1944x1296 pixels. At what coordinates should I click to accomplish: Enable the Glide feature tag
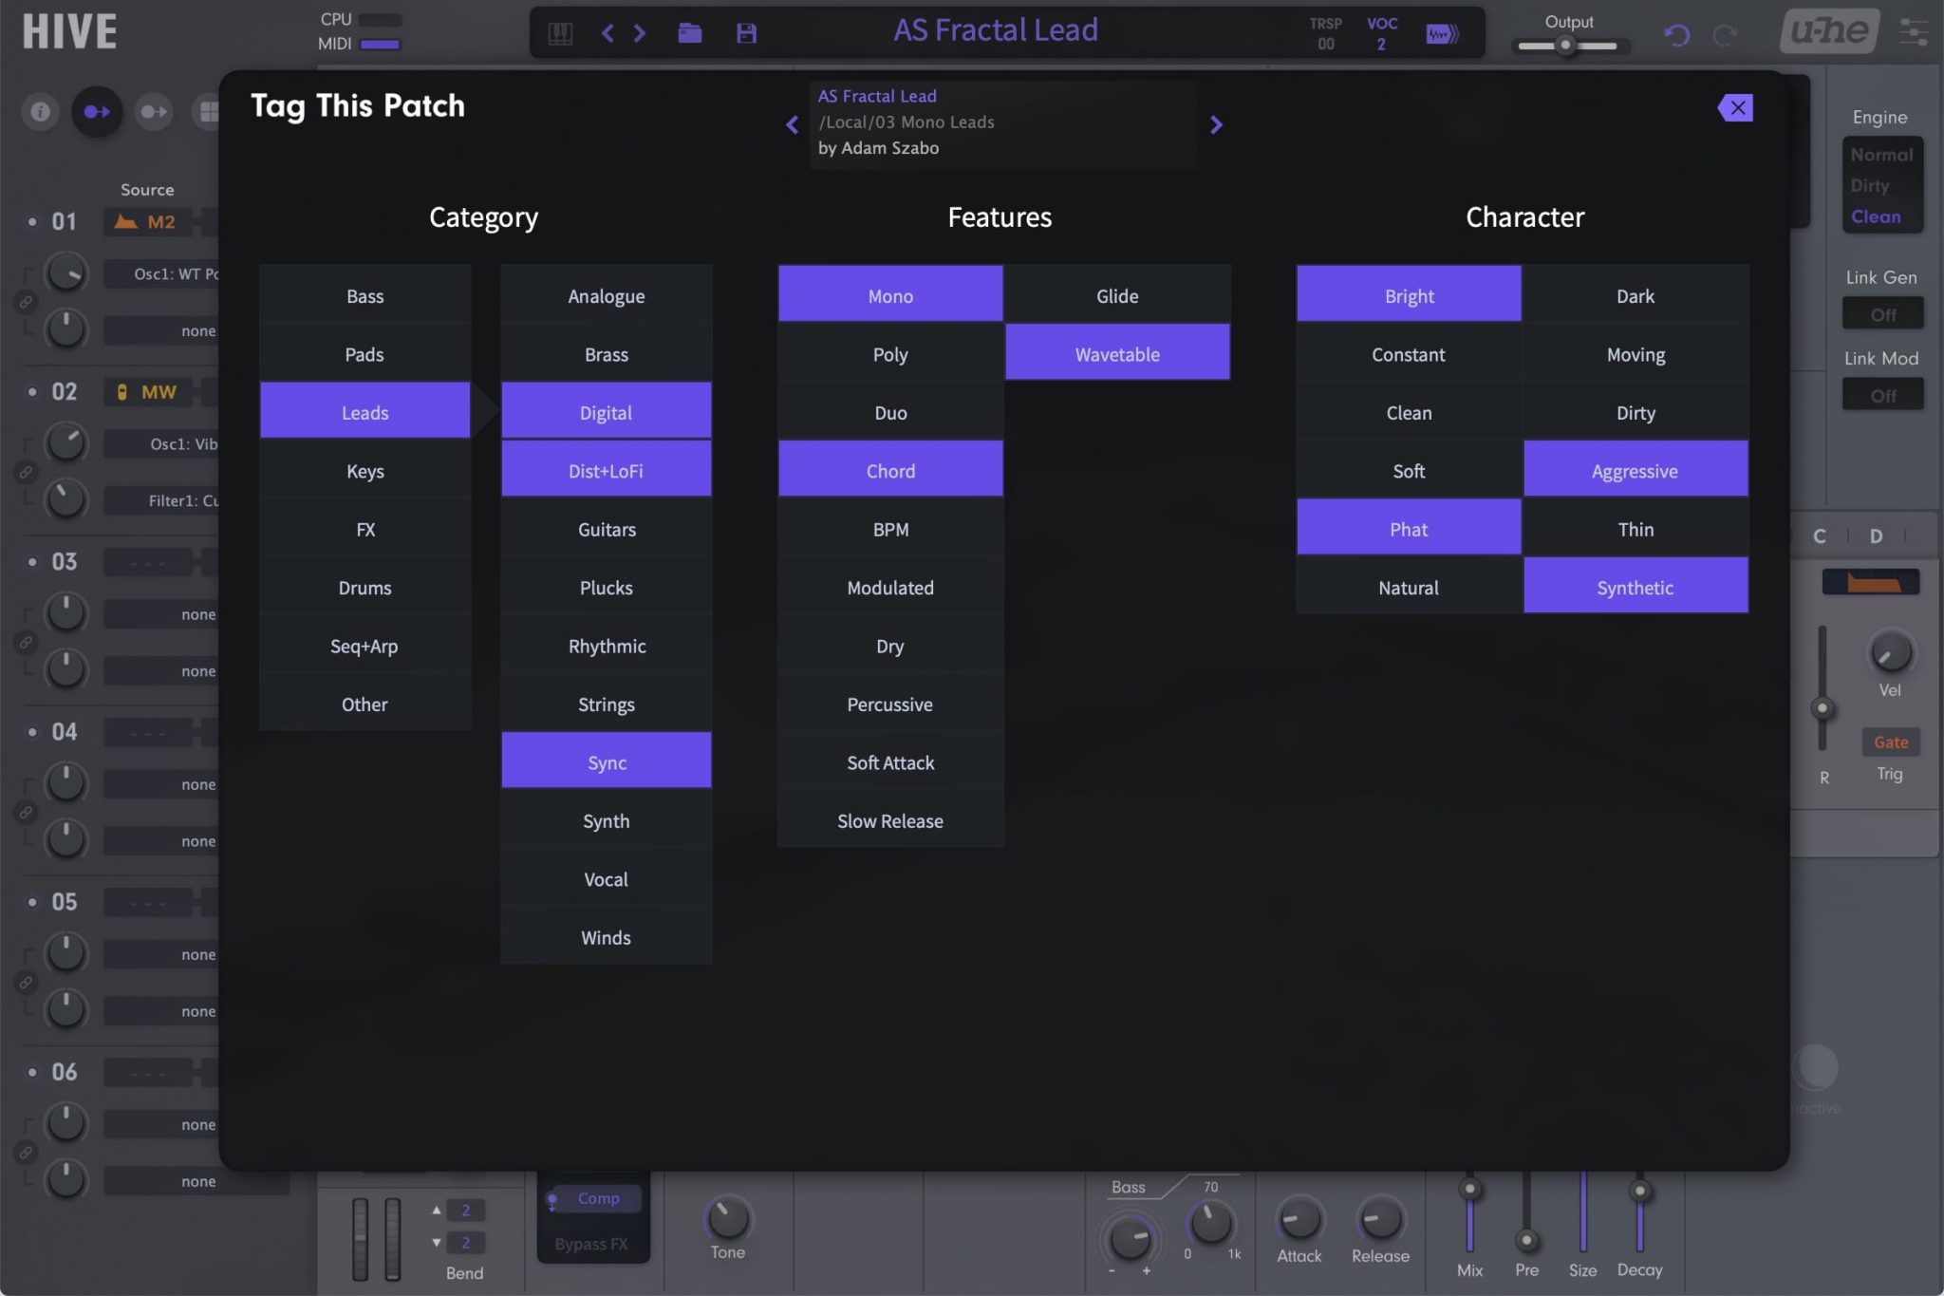1117,296
